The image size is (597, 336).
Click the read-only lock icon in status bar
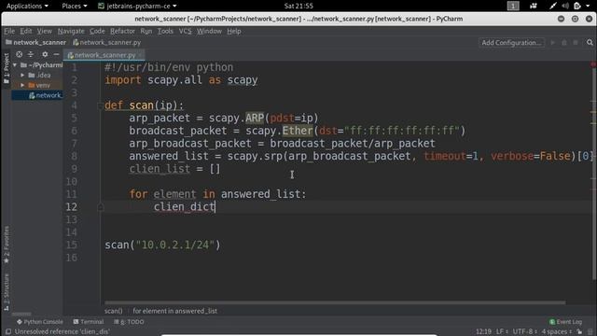579,332
